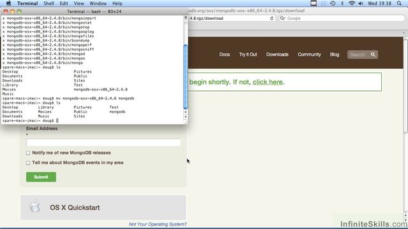Open the Window menu

tap(98, 3)
